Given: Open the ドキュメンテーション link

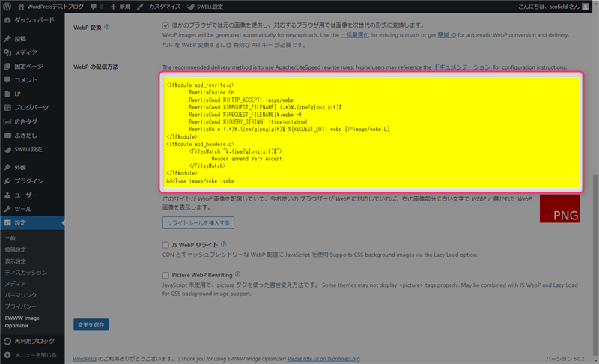Looking at the screenshot, I should coord(462,67).
